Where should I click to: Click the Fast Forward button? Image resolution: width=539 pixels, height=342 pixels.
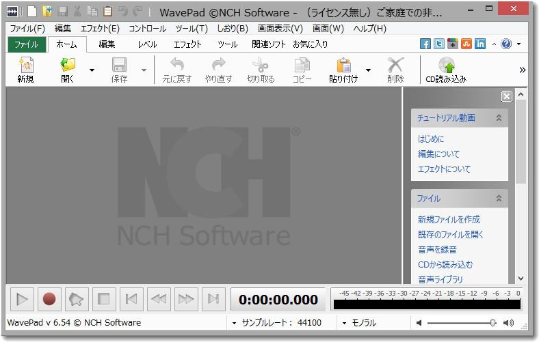coord(186,300)
